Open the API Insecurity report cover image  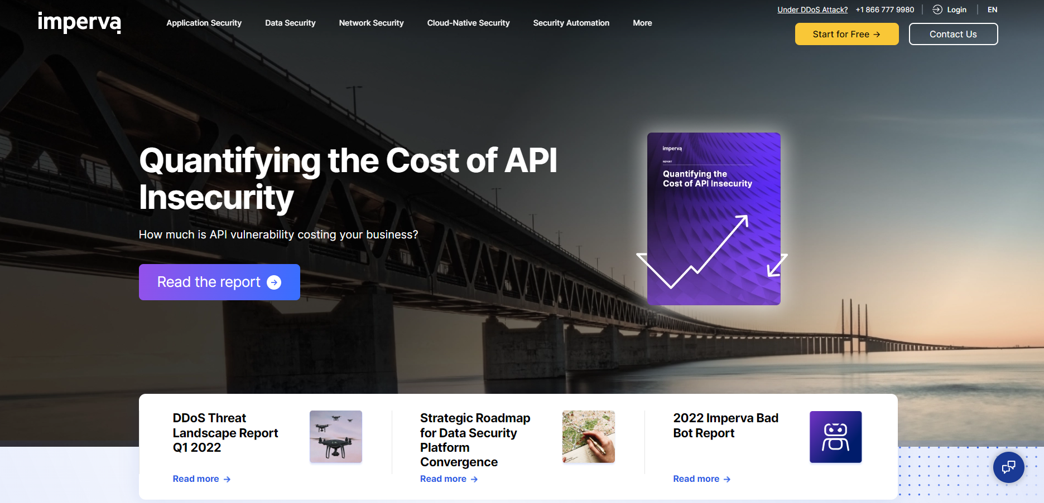(x=714, y=218)
